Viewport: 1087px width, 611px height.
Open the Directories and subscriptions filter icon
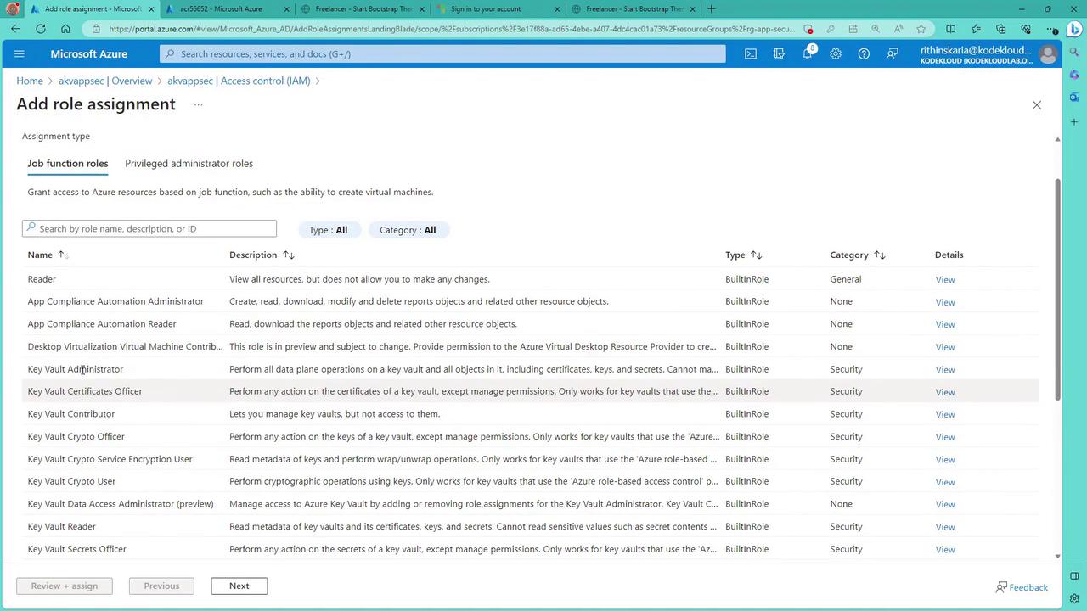point(779,53)
